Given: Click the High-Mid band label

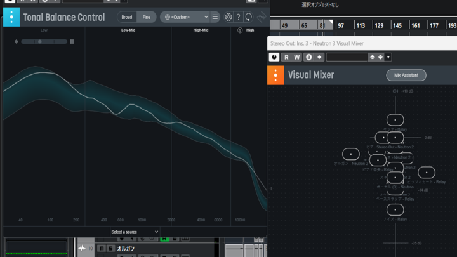Looking at the screenshot, I should [201, 30].
